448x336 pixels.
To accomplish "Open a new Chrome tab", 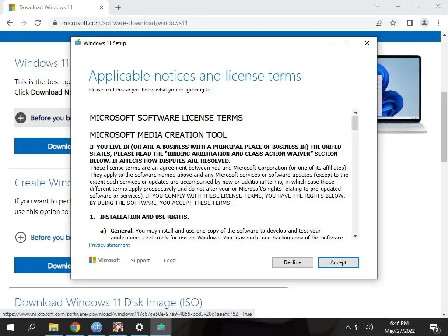I will (118, 7).
